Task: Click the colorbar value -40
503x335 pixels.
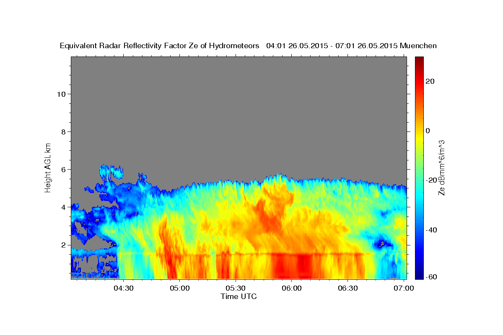Action: tap(432, 230)
